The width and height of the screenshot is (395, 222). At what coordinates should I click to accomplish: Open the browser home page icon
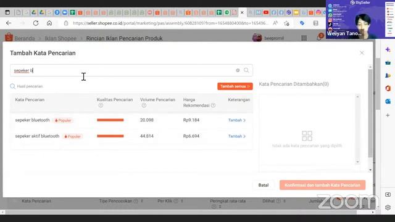tap(49, 23)
